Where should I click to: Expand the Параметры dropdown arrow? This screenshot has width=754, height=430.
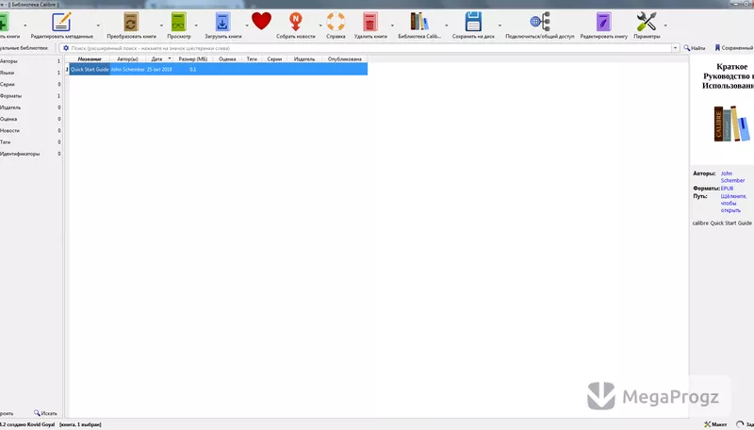coord(665,25)
